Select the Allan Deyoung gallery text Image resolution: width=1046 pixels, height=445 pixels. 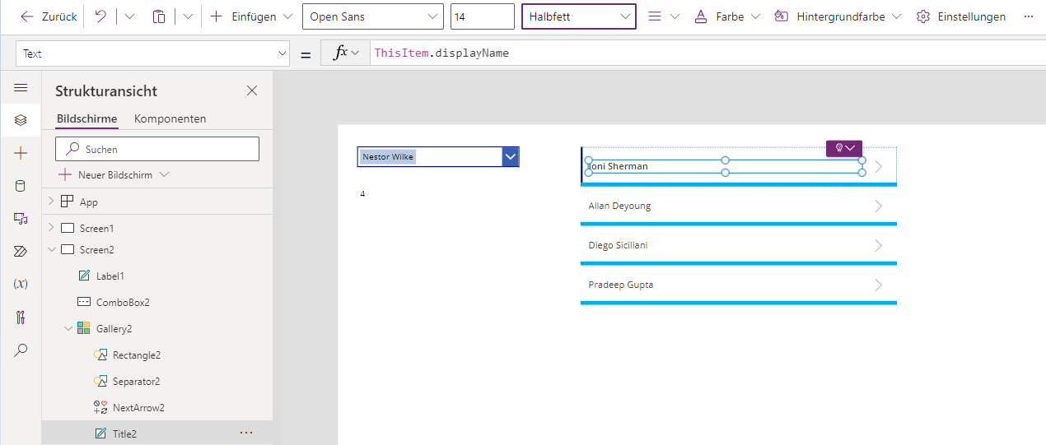pyautogui.click(x=619, y=206)
